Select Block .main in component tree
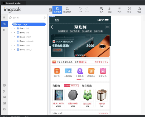 [24, 37]
